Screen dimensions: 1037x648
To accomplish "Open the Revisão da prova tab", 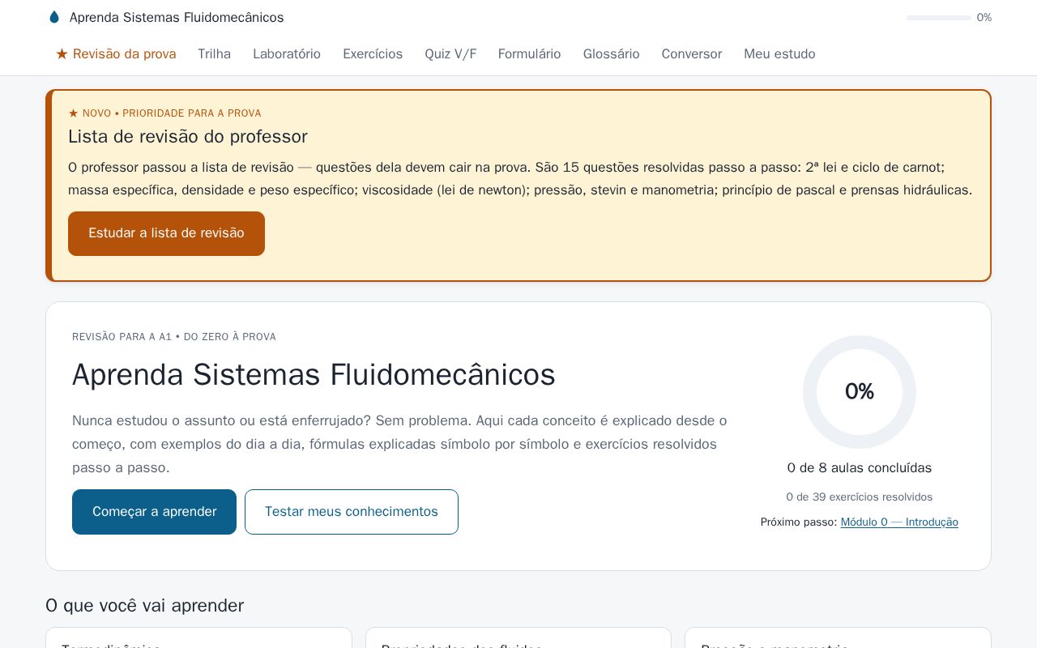I will click(116, 54).
